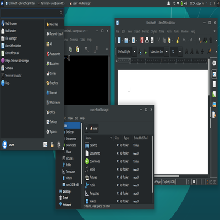Click the app menu search field
This screenshot has height=220, width=220.
pos(32,13)
